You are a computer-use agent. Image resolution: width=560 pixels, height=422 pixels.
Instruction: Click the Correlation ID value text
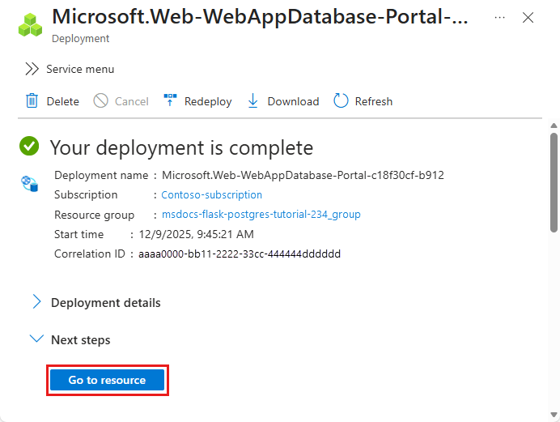252,254
